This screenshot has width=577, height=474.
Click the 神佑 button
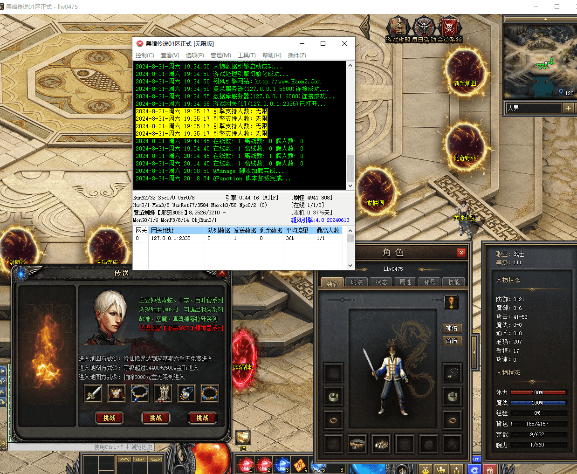pyautogui.click(x=452, y=328)
